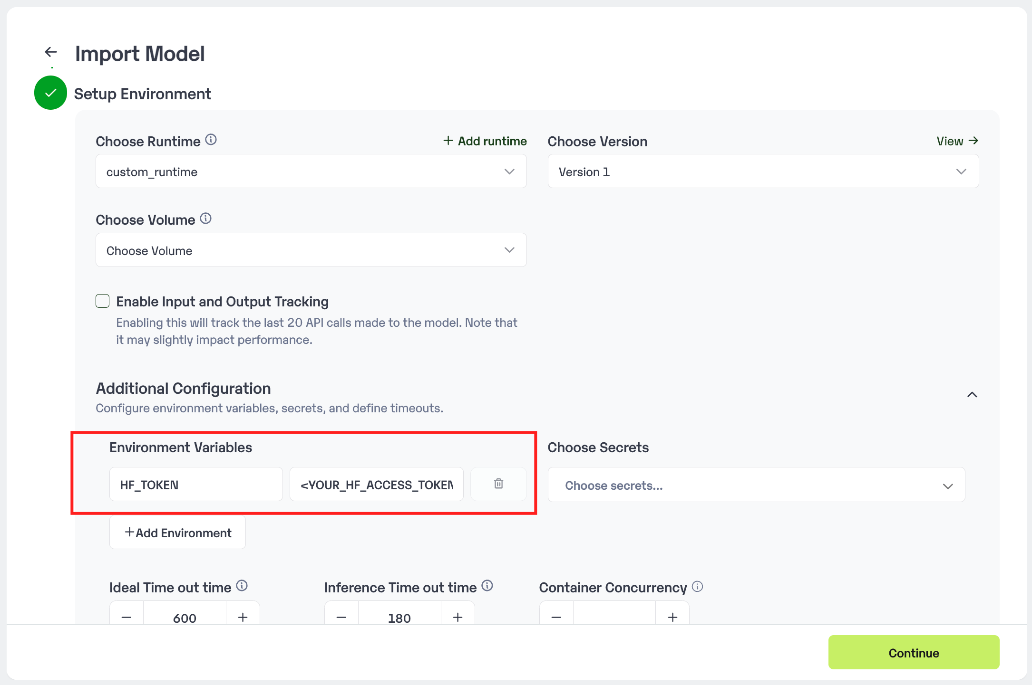1032x685 pixels.
Task: Open the Choose Version dropdown
Action: click(763, 171)
